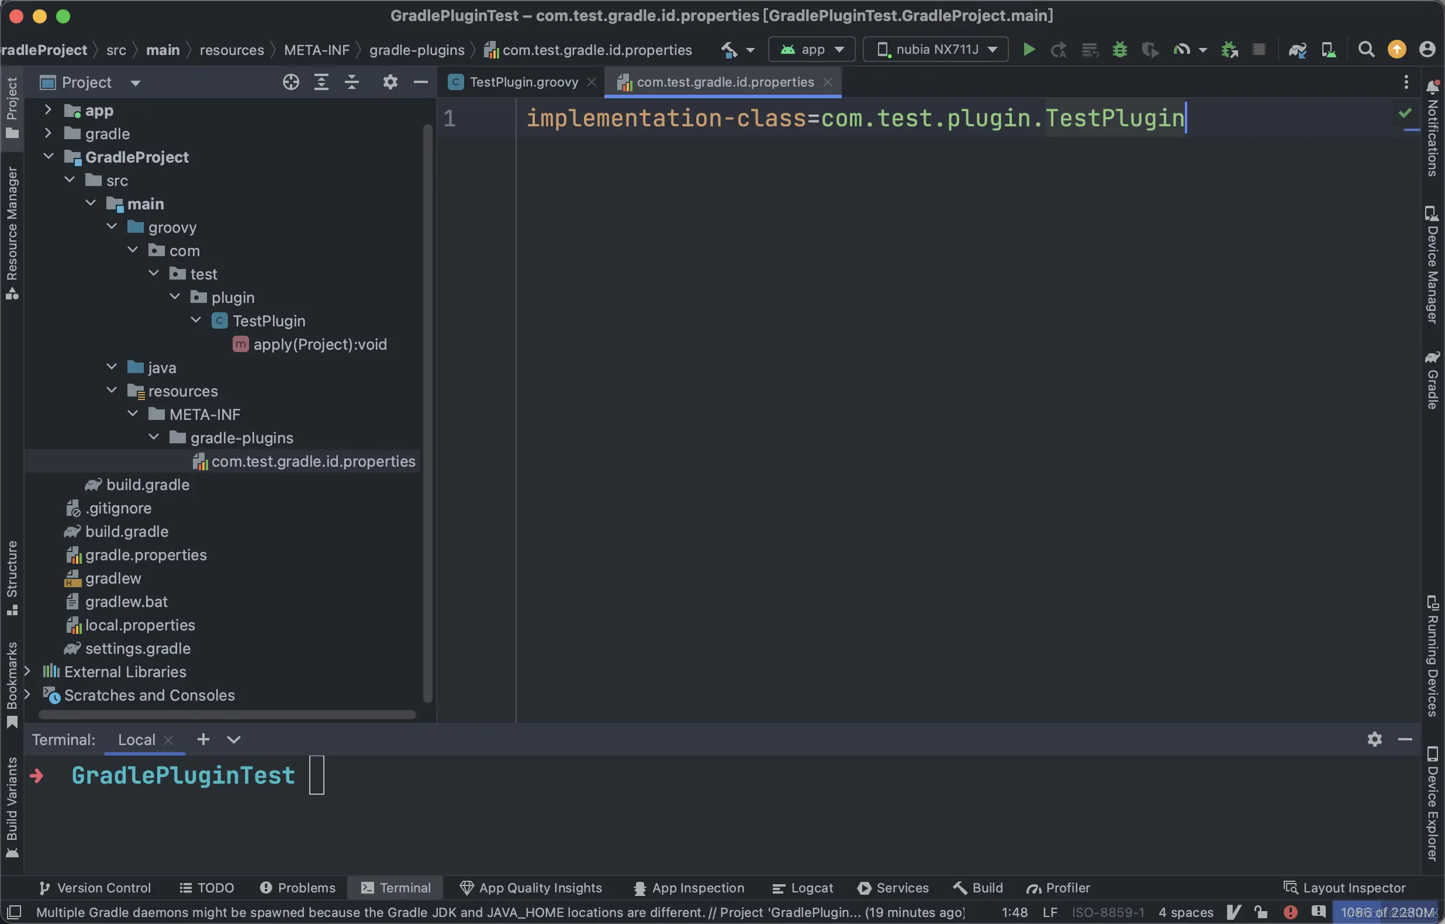Click the Make Project hammer icon

click(x=729, y=49)
